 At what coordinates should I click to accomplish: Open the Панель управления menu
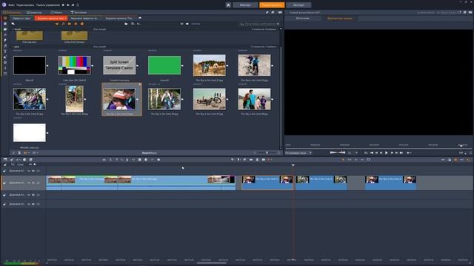click(x=47, y=5)
